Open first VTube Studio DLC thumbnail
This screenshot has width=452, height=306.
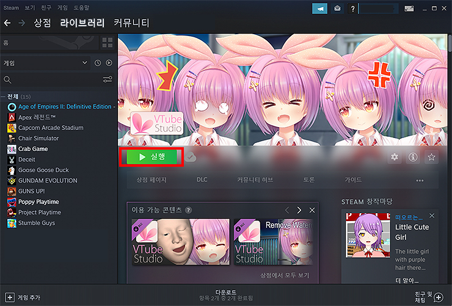coord(181,242)
